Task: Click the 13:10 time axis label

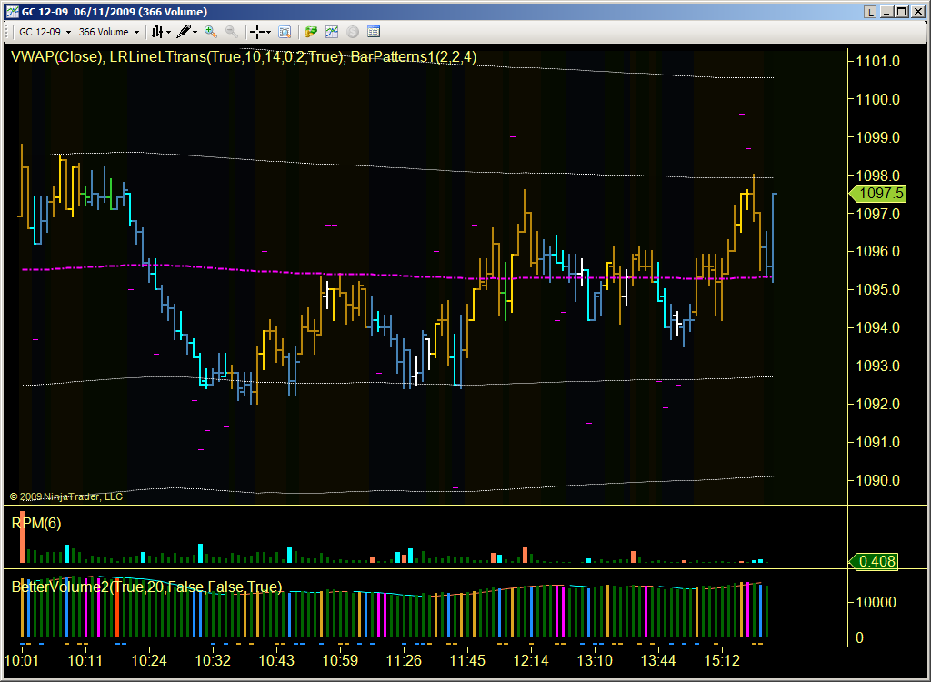Action: tap(595, 660)
